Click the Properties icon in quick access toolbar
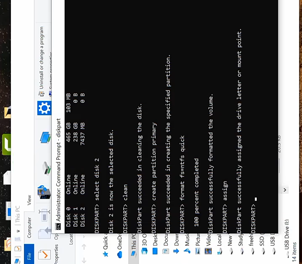The image size is (302, 264). click(18, 248)
